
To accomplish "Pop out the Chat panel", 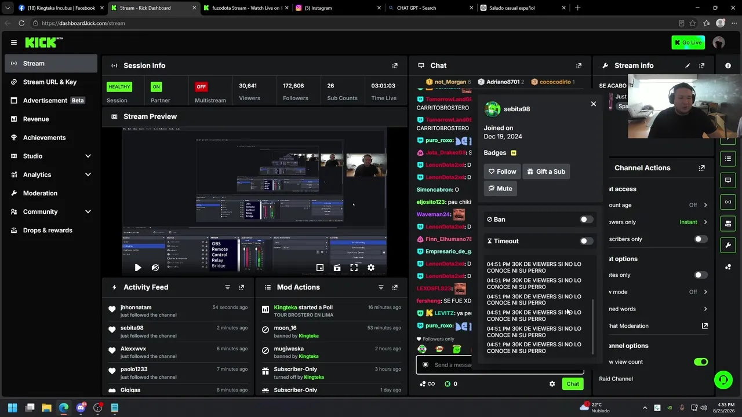I will (x=579, y=65).
